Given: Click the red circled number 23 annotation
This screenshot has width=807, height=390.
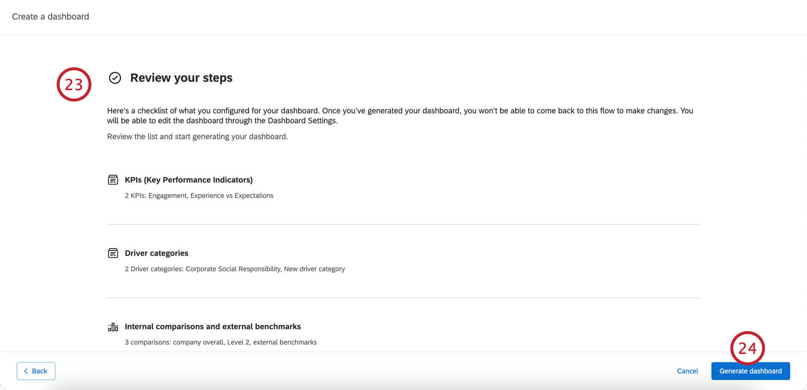Looking at the screenshot, I should click(74, 84).
